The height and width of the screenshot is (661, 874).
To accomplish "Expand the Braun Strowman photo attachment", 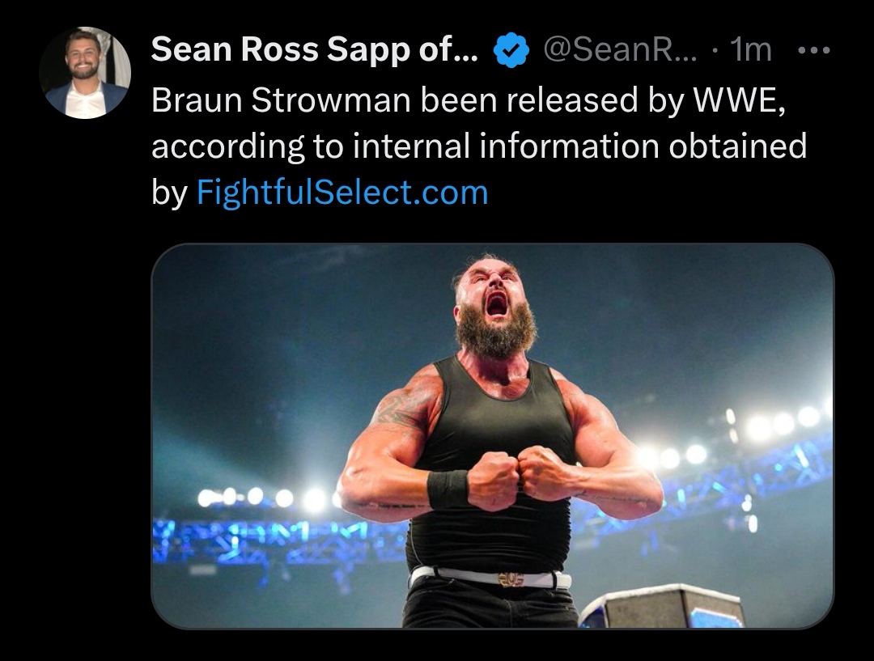I will click(x=492, y=435).
